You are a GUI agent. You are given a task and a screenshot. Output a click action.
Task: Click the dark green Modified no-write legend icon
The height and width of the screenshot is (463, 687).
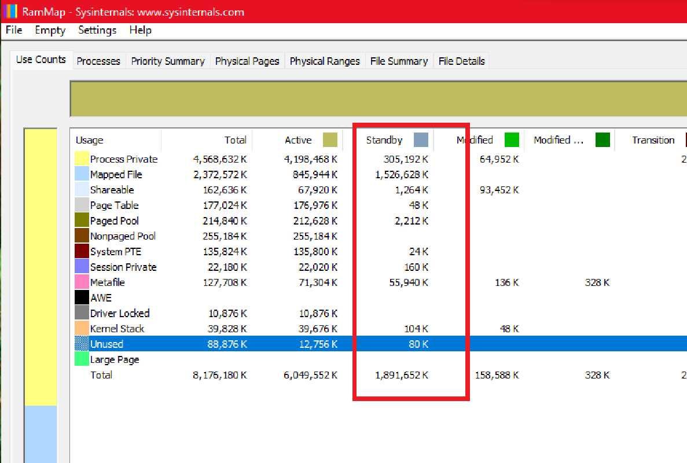604,139
